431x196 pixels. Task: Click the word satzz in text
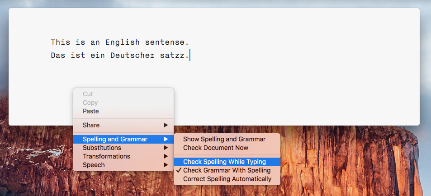172,56
